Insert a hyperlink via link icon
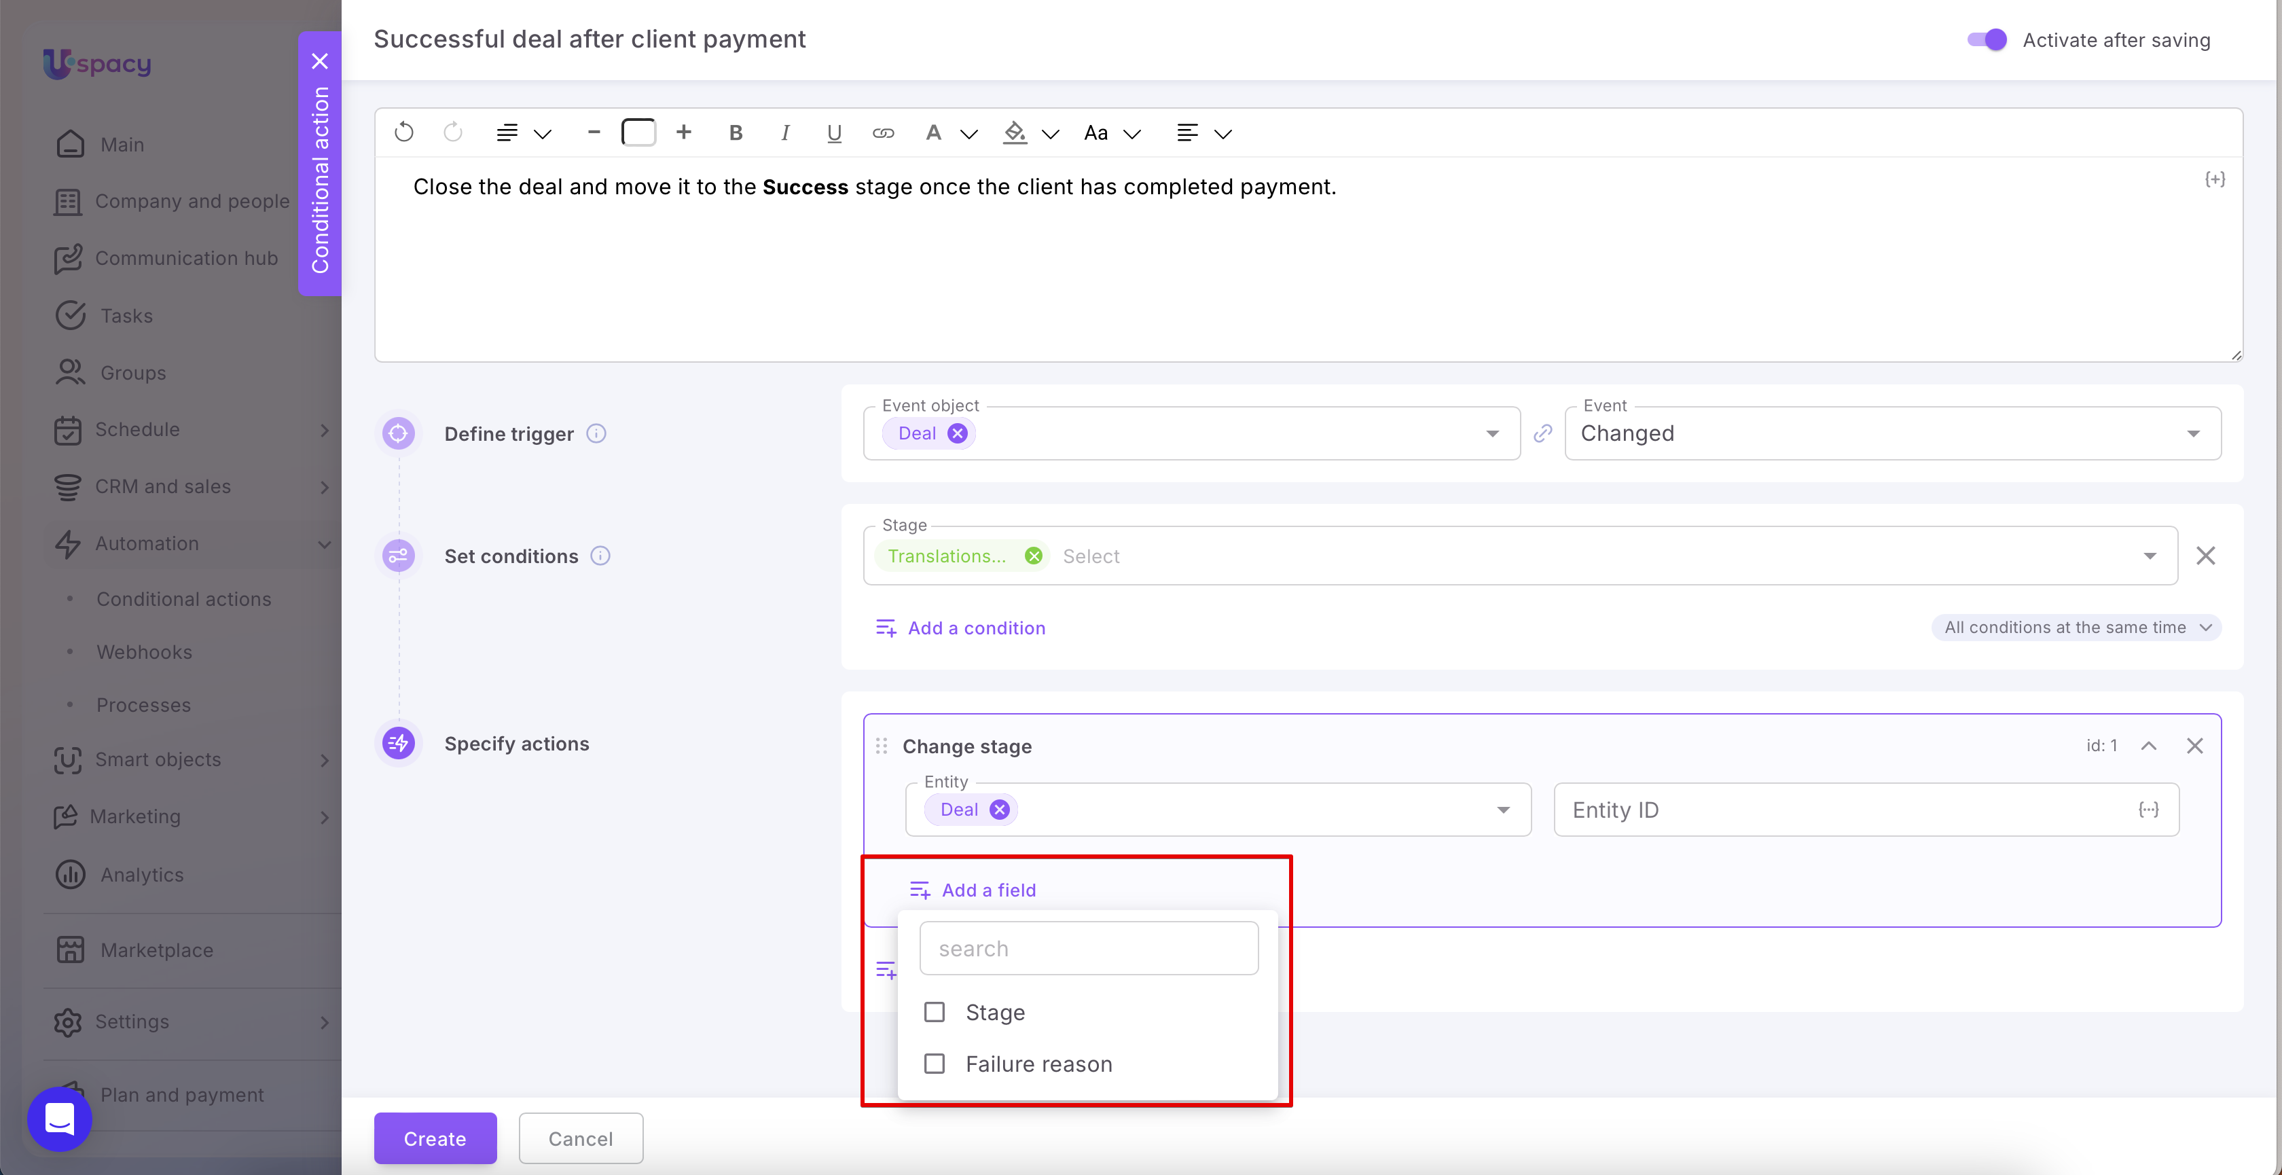 [x=882, y=133]
